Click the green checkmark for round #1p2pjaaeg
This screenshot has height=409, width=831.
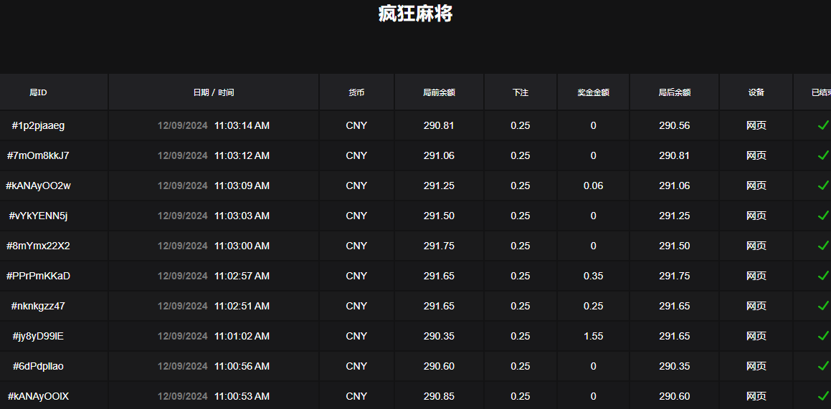tap(823, 125)
